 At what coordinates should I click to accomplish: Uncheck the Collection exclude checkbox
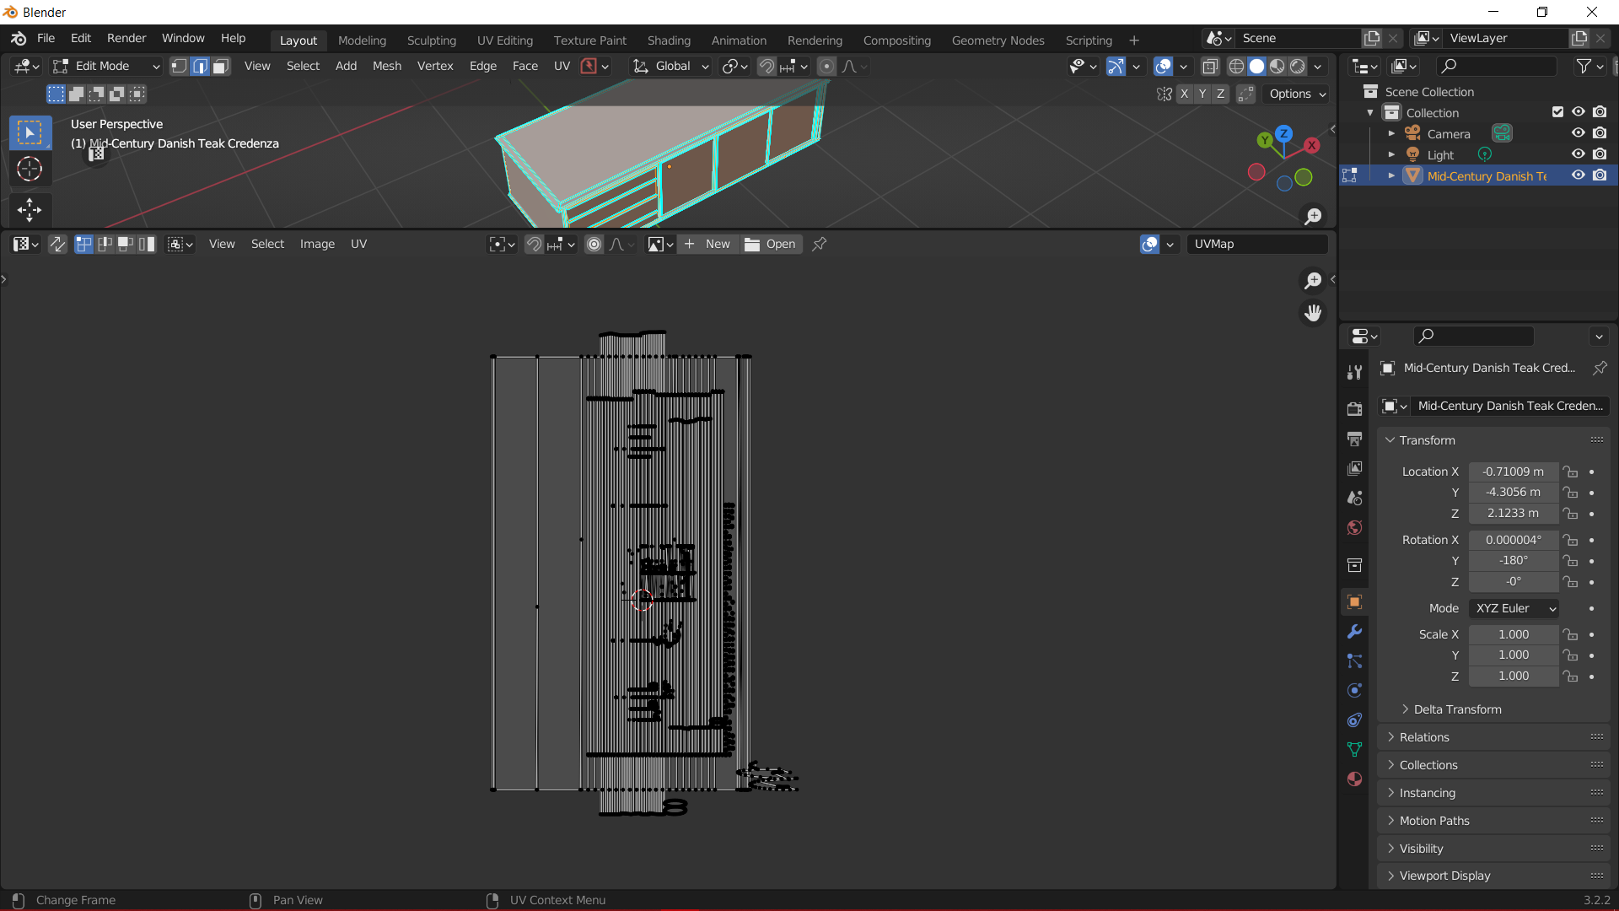click(x=1557, y=112)
